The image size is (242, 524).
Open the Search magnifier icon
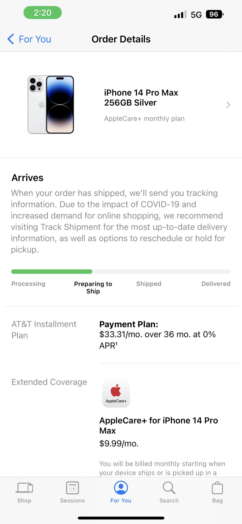[x=169, y=488]
